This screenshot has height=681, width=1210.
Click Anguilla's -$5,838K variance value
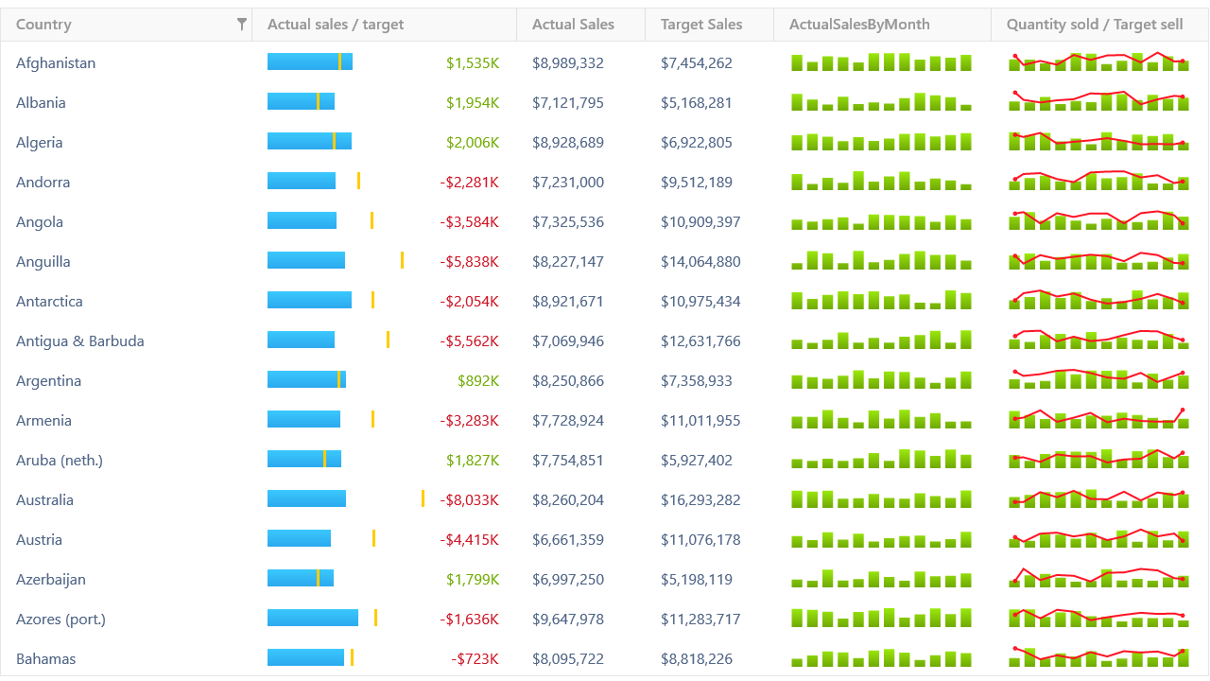coord(469,261)
